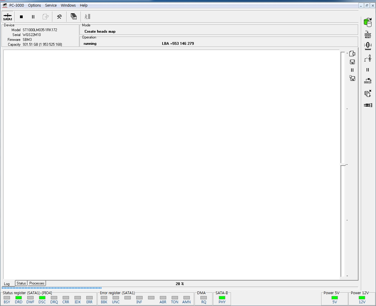Click the floppy-with-arrow save as icon
The height and width of the screenshot is (306, 376).
[352, 78]
